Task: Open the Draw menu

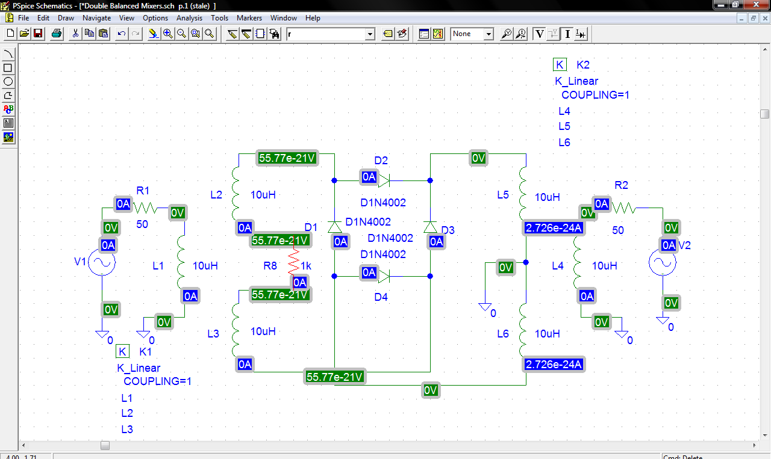Action: click(x=66, y=18)
